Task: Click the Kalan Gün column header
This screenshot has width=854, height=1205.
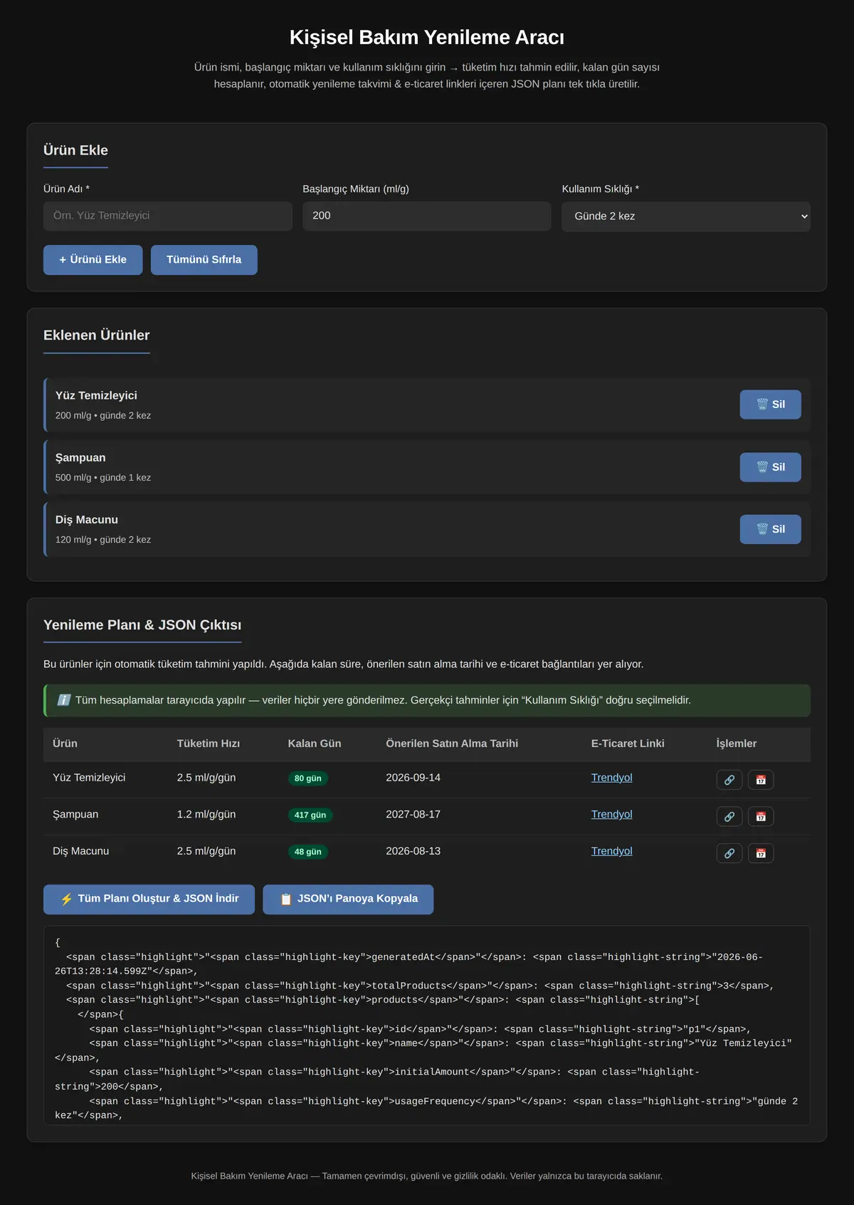Action: 315,744
